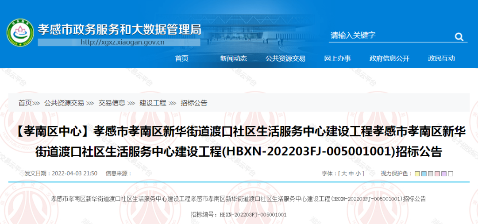This screenshot has width=478, height=224.
Task: Click the 招标公告 breadcrumb link
Action: (194, 103)
